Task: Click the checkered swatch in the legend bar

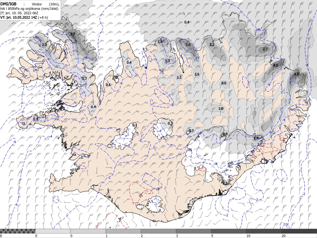Action: pos(17,231)
